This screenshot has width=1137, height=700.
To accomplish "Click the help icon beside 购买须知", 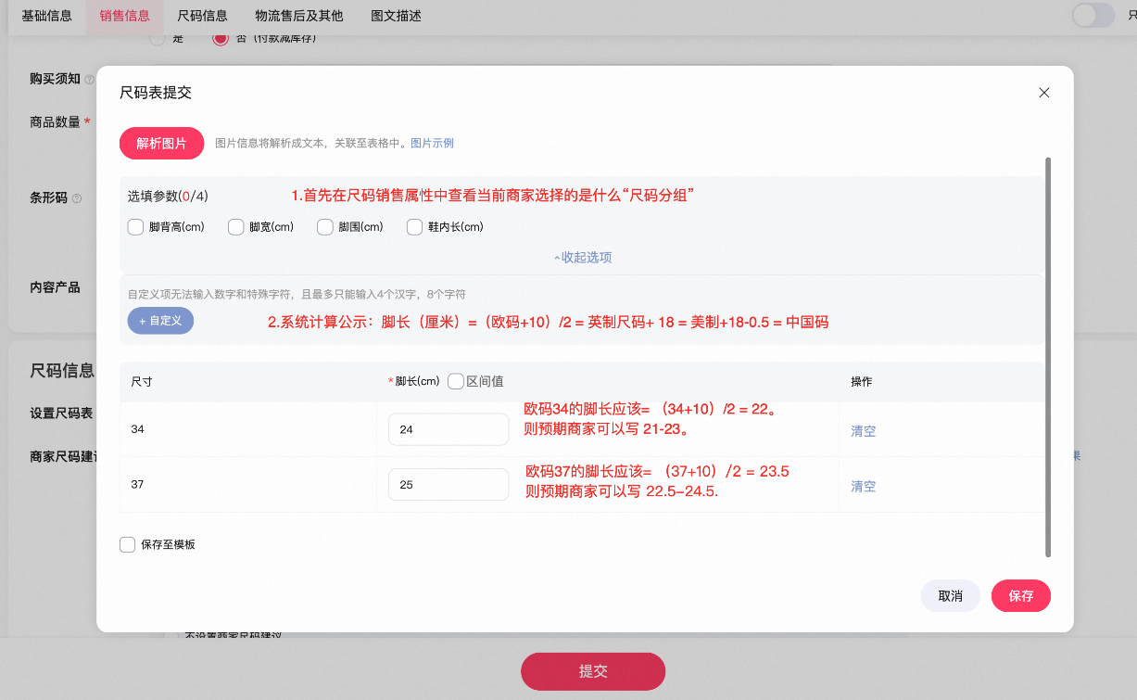I will [90, 80].
